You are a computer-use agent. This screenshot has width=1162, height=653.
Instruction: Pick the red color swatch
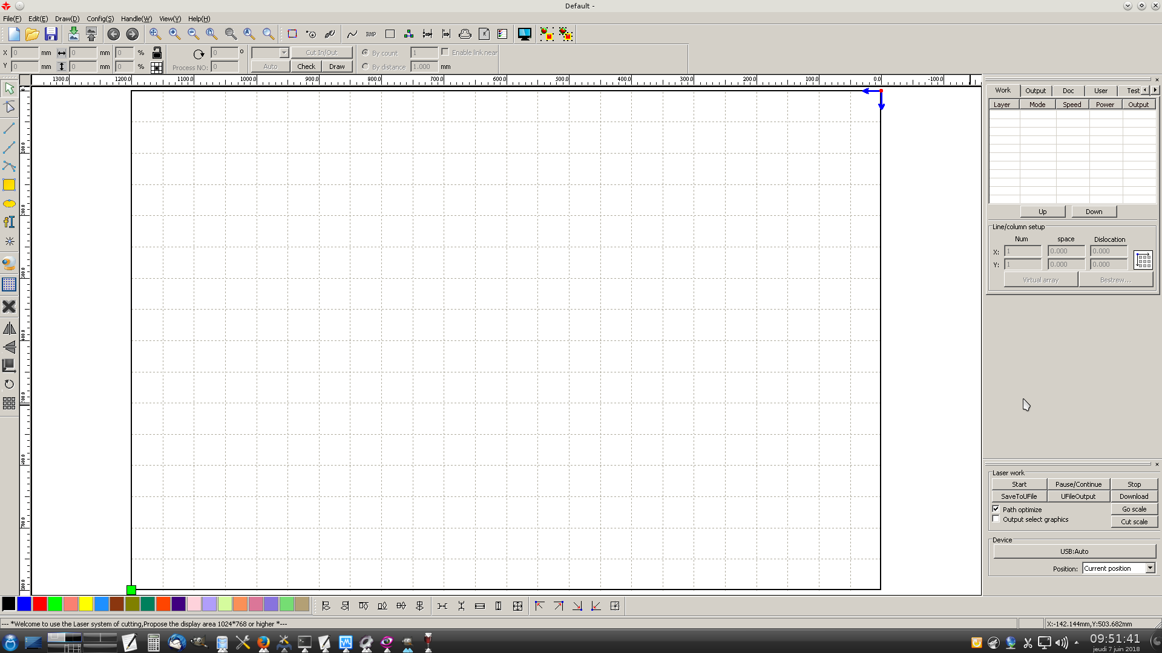pos(40,603)
